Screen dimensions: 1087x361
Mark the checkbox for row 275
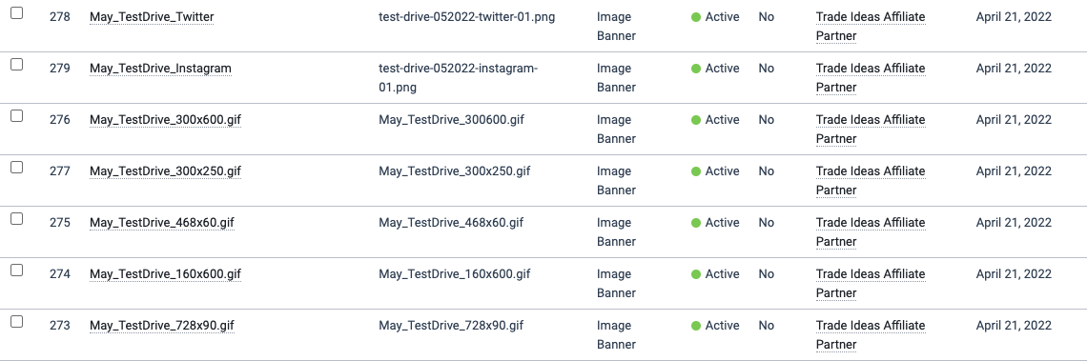pyautogui.click(x=16, y=219)
